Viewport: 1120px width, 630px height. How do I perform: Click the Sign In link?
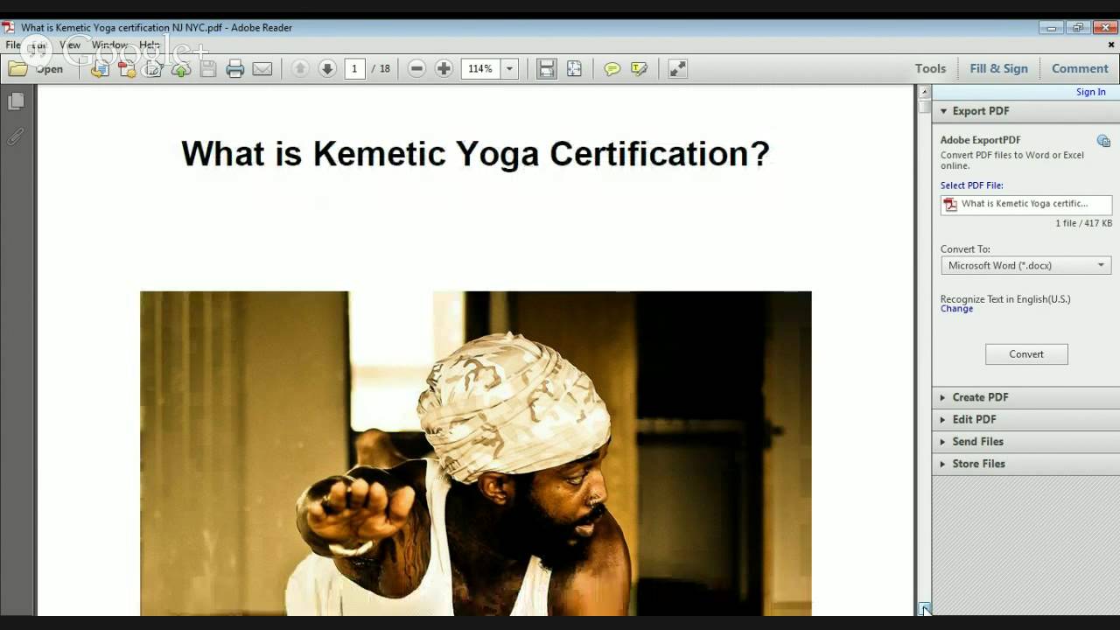[1090, 92]
